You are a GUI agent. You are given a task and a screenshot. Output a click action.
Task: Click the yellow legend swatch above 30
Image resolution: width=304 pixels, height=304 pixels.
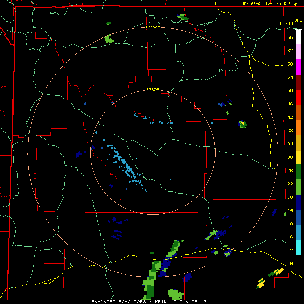[298, 157]
